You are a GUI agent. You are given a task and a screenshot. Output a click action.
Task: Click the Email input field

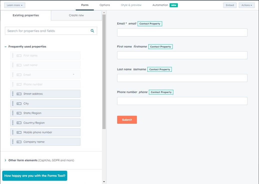point(182,32)
